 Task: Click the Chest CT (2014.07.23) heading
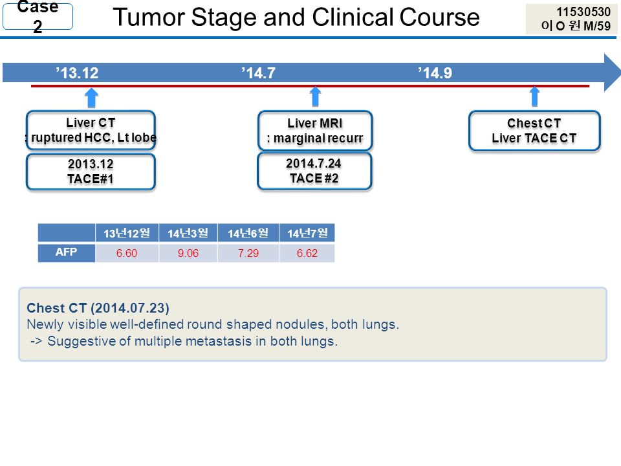pyautogui.click(x=98, y=308)
